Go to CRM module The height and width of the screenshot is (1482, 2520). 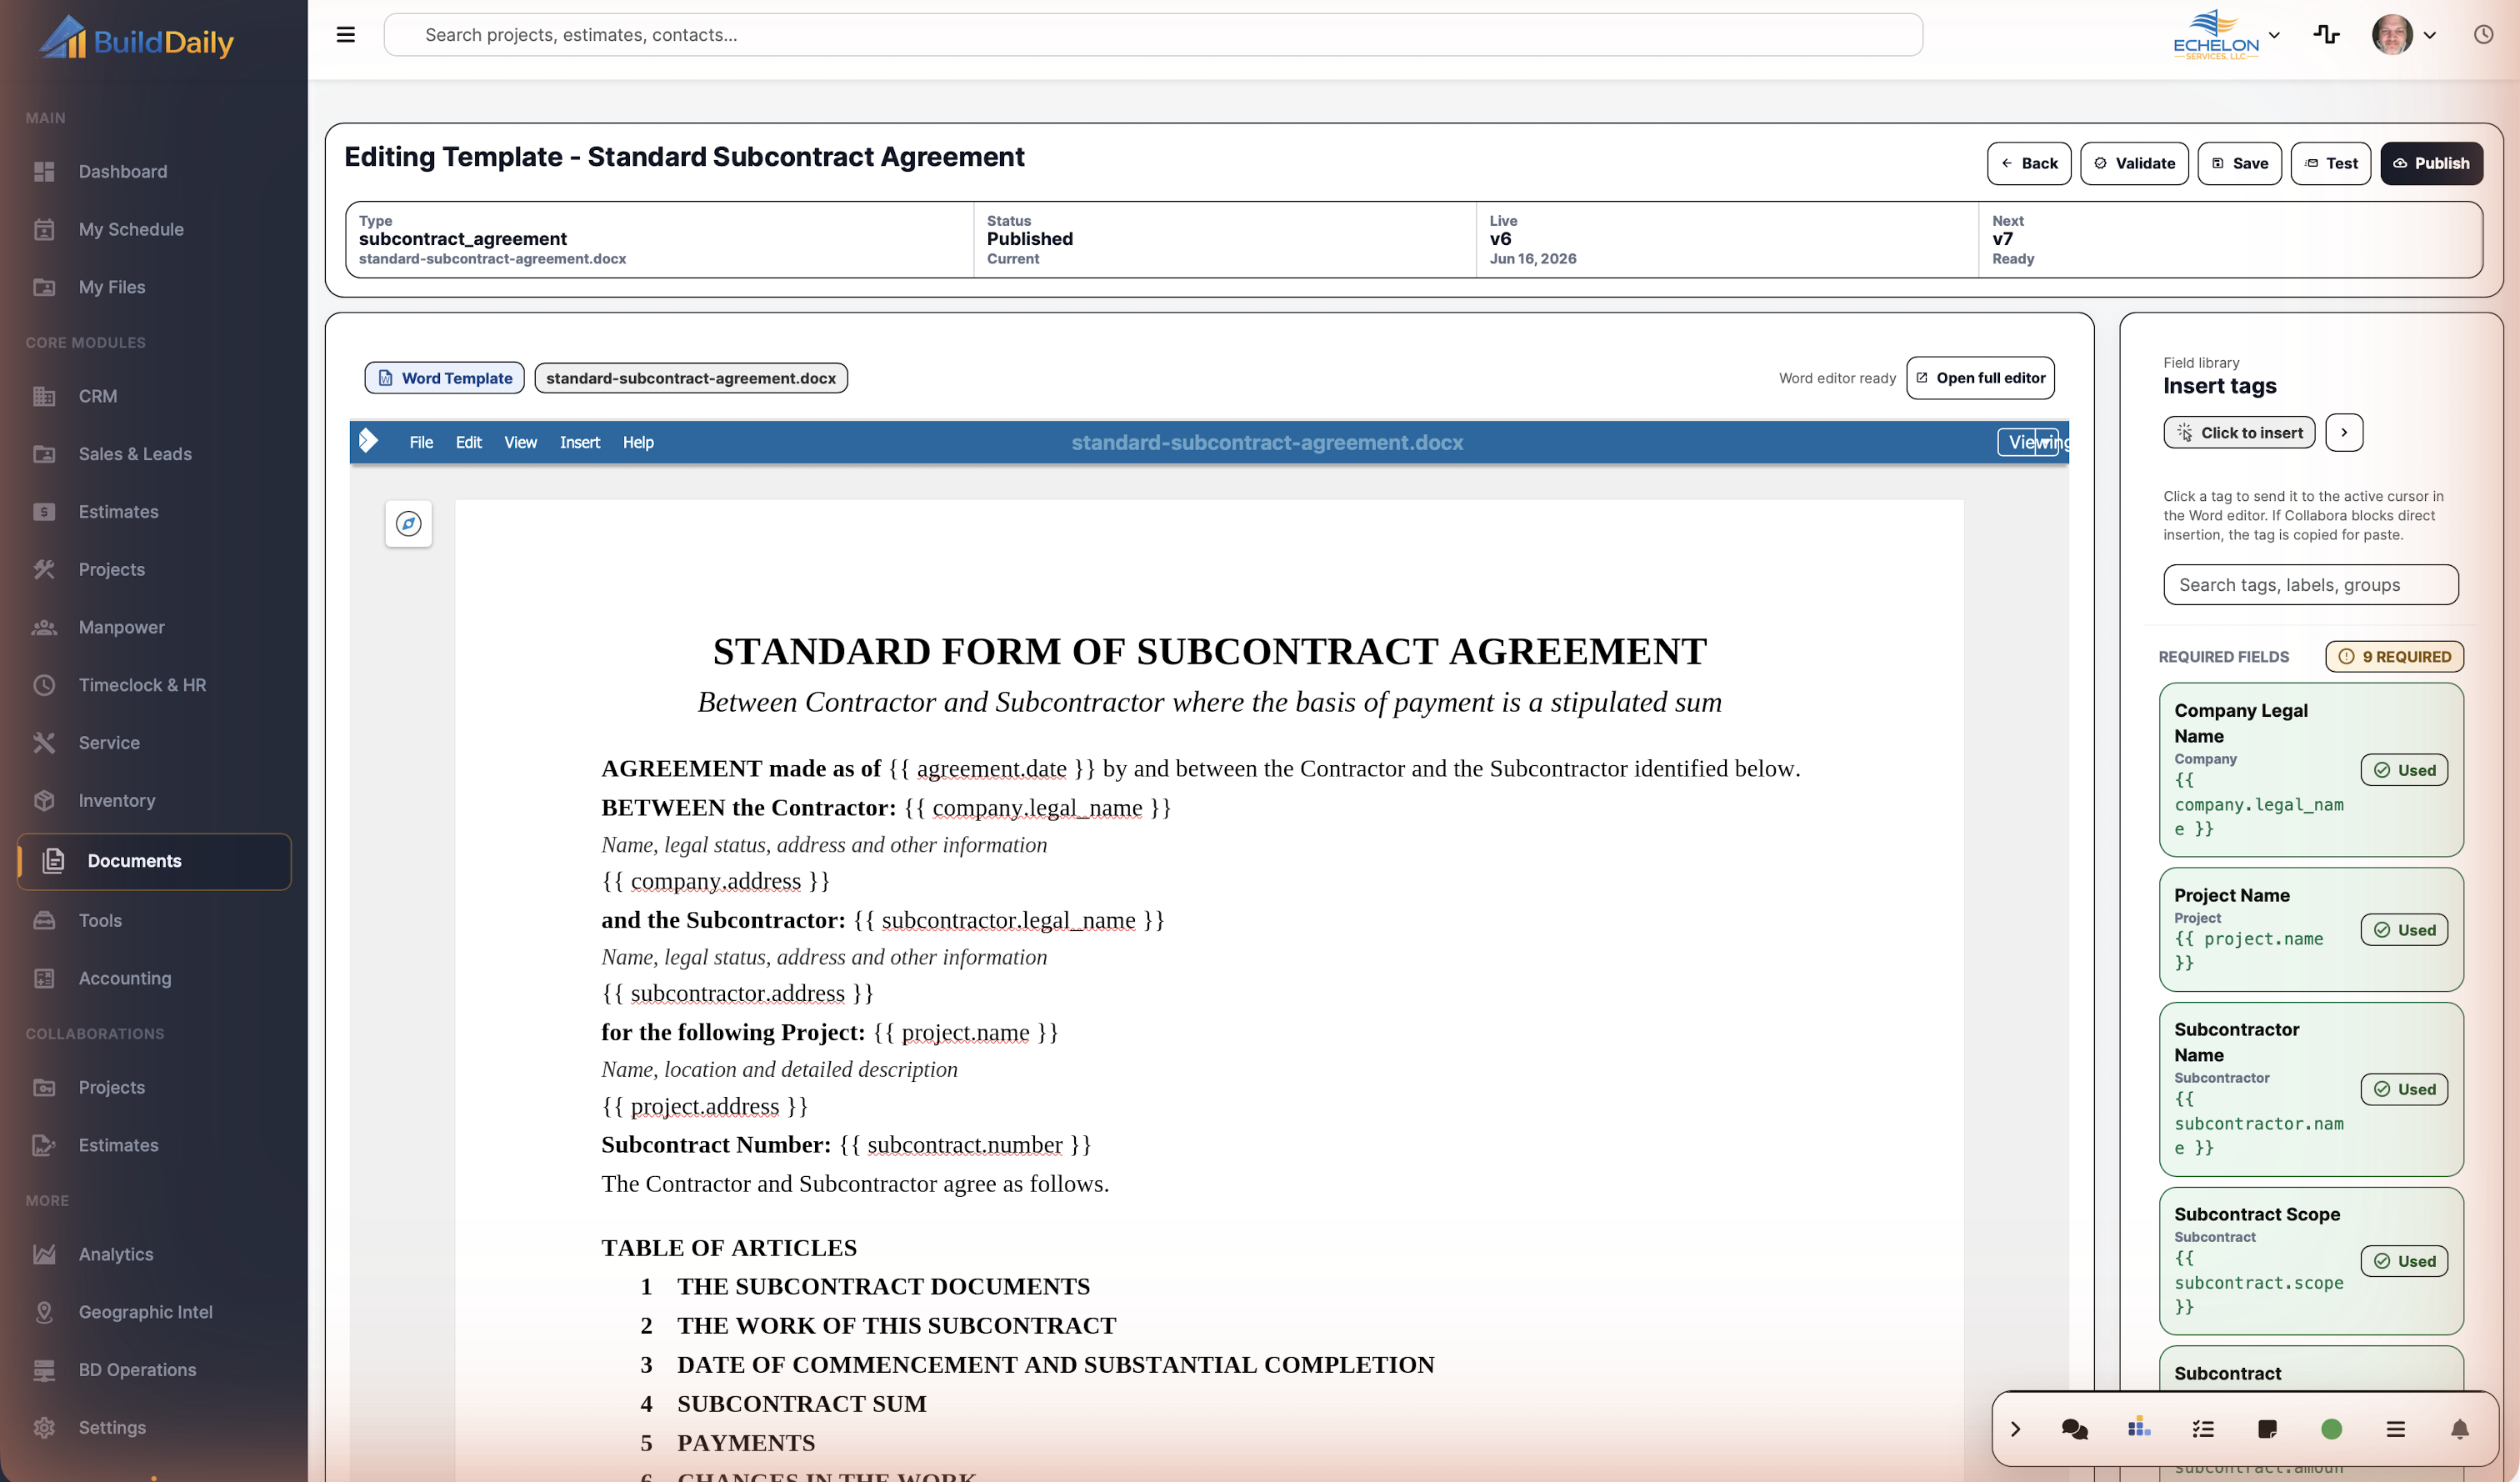point(154,396)
